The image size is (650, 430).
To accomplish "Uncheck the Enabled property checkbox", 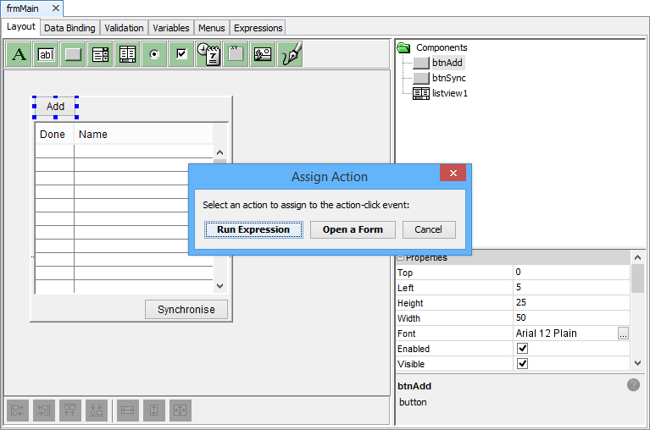I will click(x=523, y=349).
